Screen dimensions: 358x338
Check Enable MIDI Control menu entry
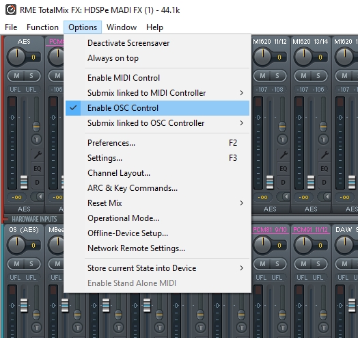click(x=157, y=78)
